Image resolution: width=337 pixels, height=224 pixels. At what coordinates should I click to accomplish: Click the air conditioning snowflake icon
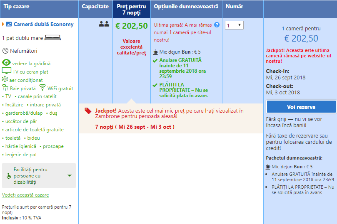[5, 80]
